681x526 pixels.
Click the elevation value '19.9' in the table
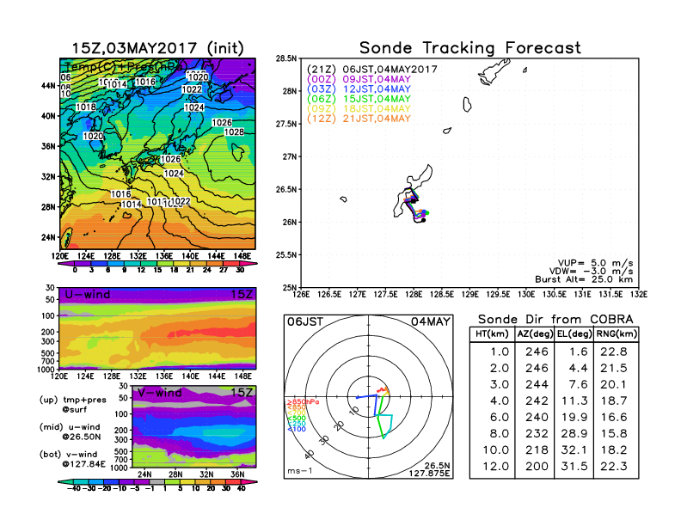pos(574,418)
